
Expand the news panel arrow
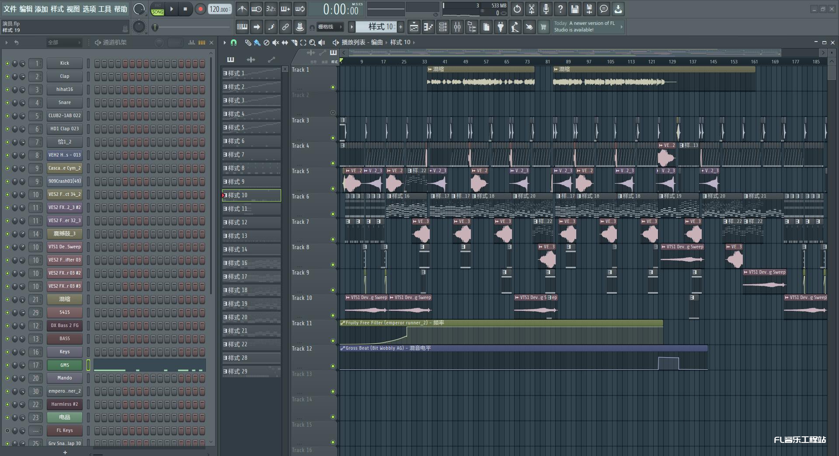(x=621, y=27)
